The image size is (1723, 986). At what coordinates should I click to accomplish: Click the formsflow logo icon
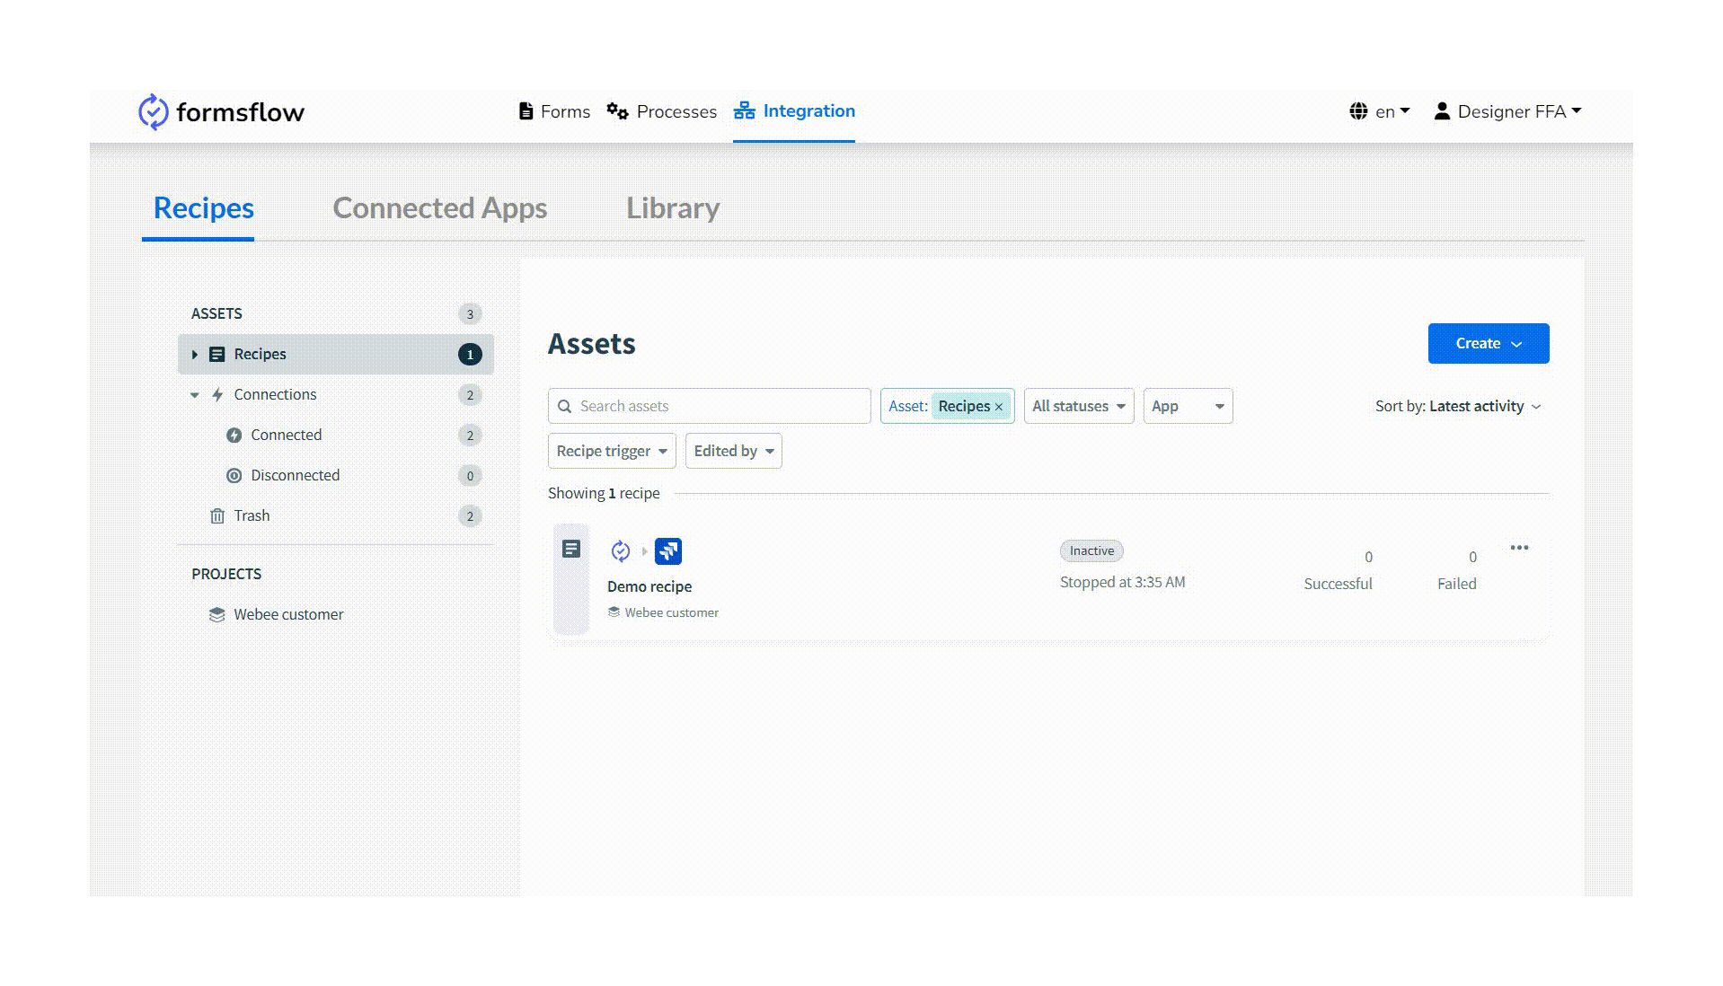153,111
